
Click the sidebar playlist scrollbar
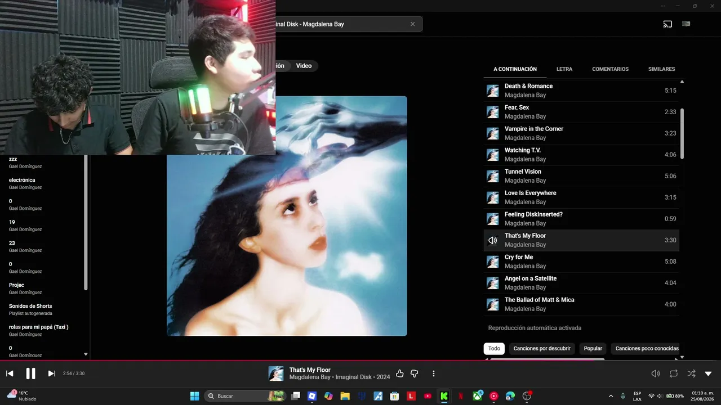[86, 222]
